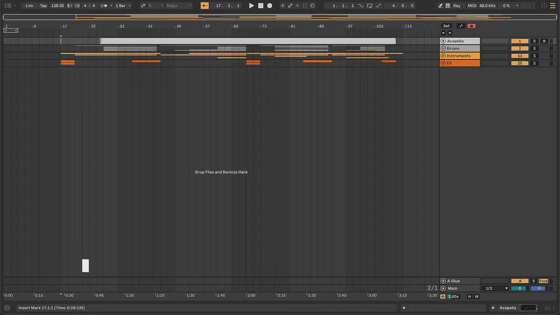
Task: Open the Key map mode
Action: (x=457, y=6)
